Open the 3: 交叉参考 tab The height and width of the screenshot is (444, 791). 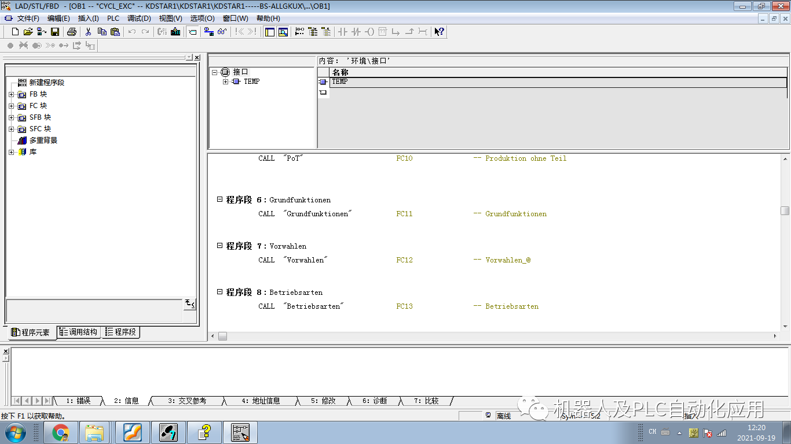pos(187,401)
